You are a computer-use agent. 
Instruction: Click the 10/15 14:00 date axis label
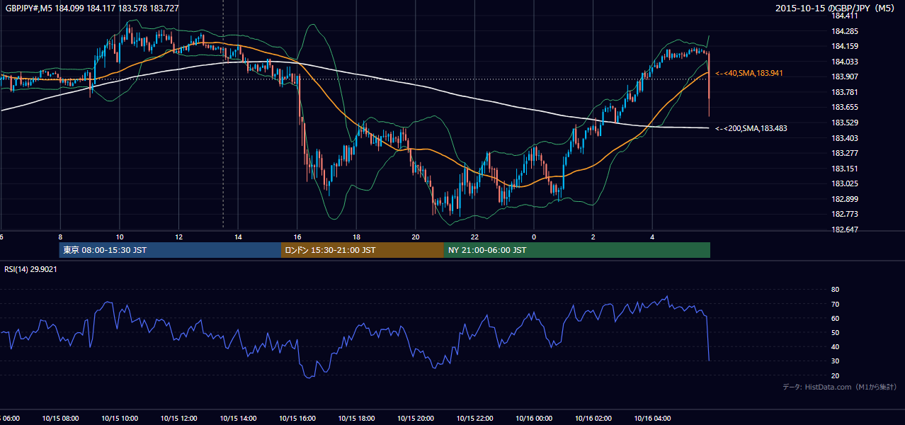click(x=237, y=418)
